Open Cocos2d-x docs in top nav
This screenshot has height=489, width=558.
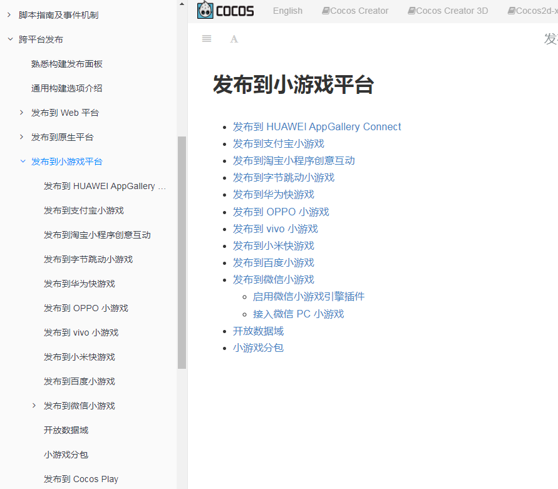click(x=533, y=11)
